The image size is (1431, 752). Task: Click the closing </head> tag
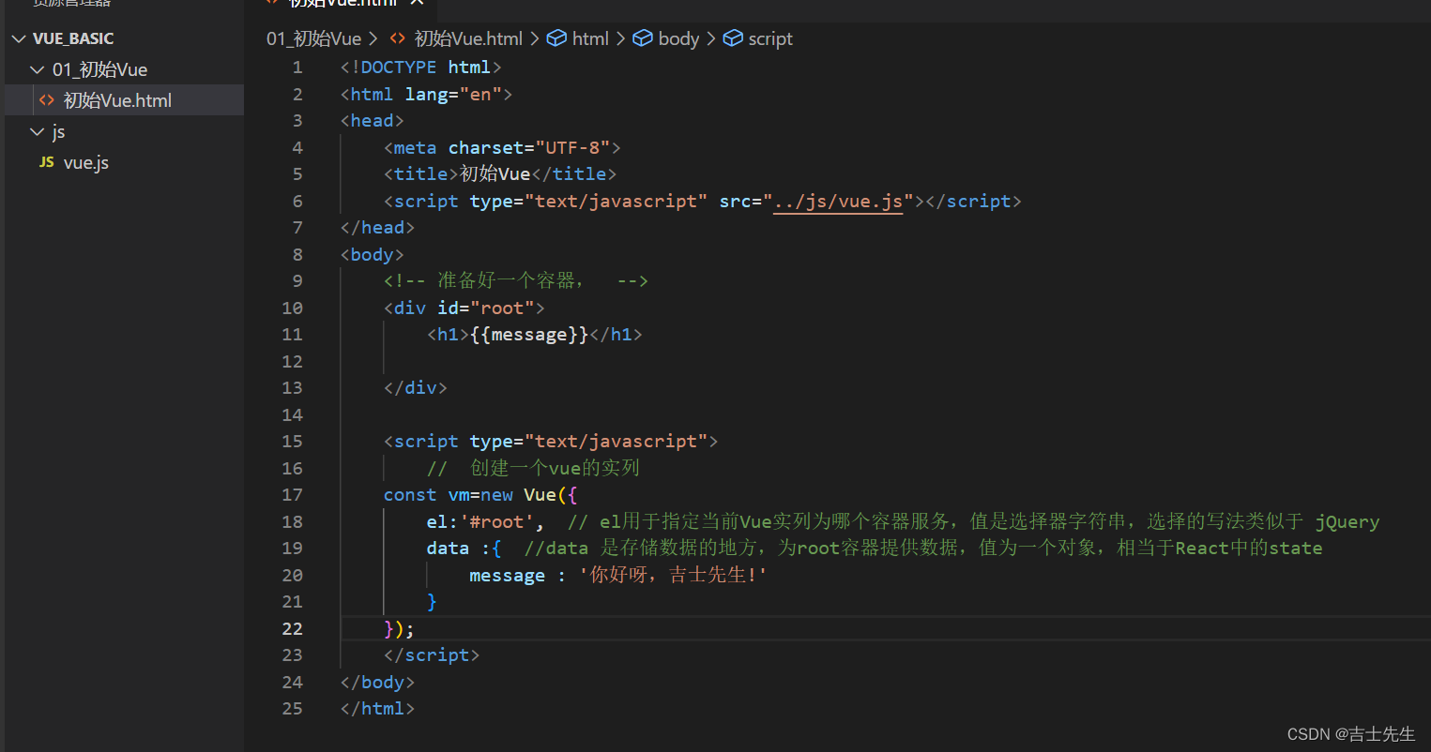(x=377, y=227)
